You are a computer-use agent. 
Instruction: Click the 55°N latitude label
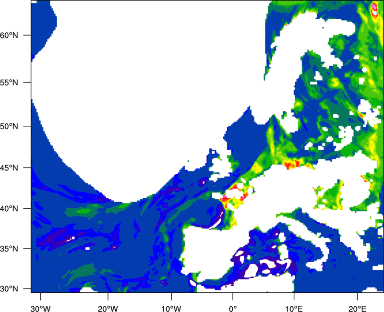tap(9, 83)
